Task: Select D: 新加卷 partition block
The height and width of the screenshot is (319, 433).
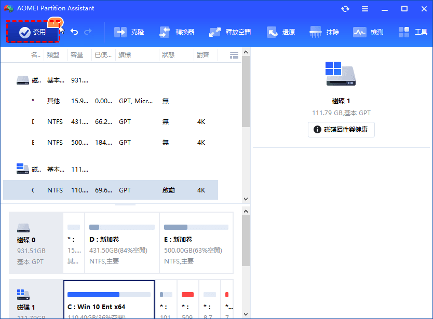Action: 122,243
